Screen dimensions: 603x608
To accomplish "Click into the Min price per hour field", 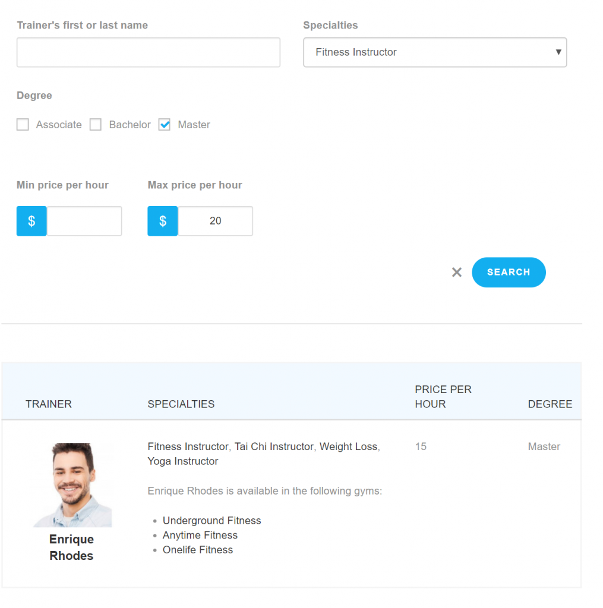I will point(84,221).
